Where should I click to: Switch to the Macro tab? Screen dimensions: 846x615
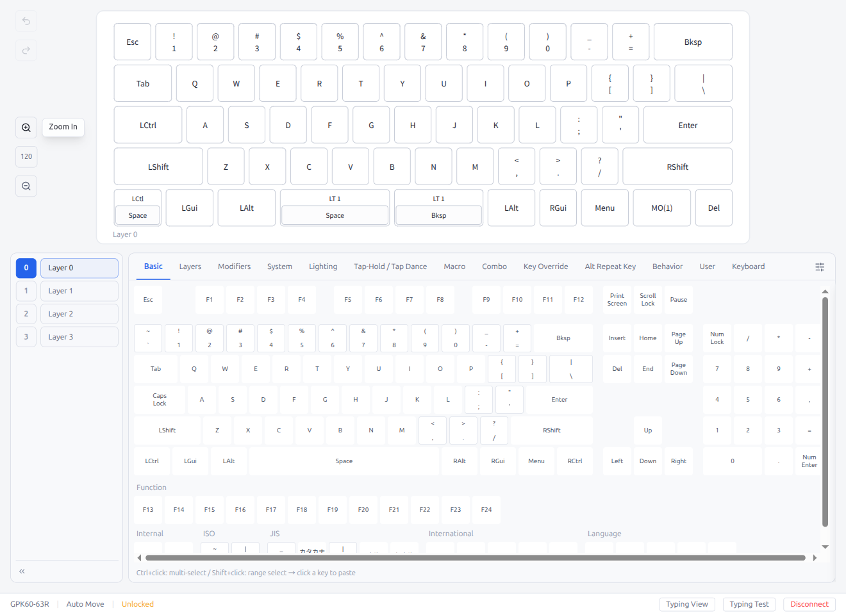[x=454, y=266]
